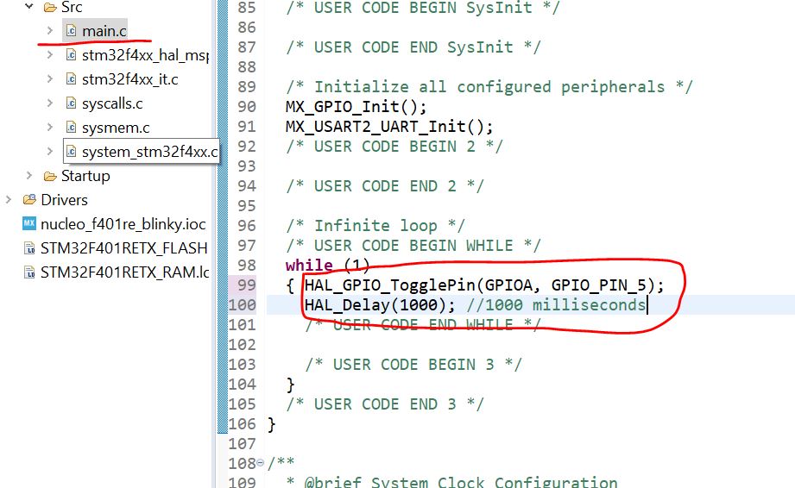Image resolution: width=795 pixels, height=488 pixels.
Task: Expand the main.c tree node arrow
Action: point(50,31)
